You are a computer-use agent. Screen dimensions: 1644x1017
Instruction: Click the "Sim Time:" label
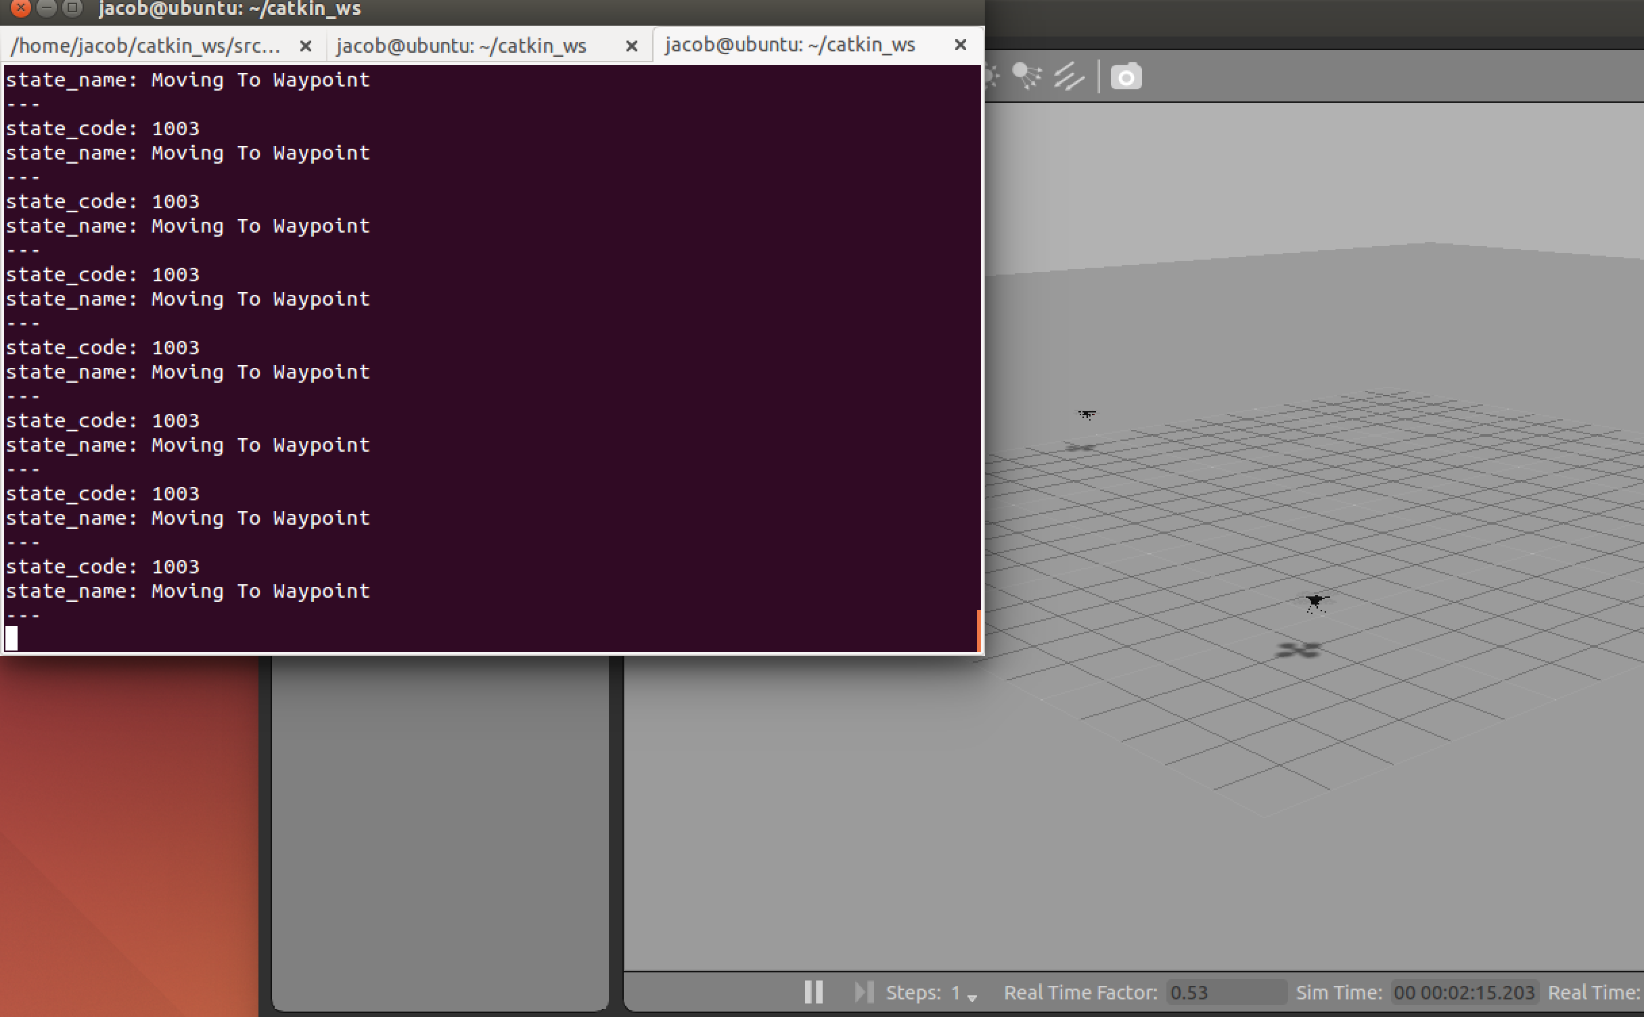click(x=1339, y=993)
